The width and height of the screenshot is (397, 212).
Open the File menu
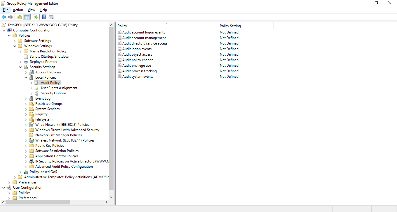point(6,10)
